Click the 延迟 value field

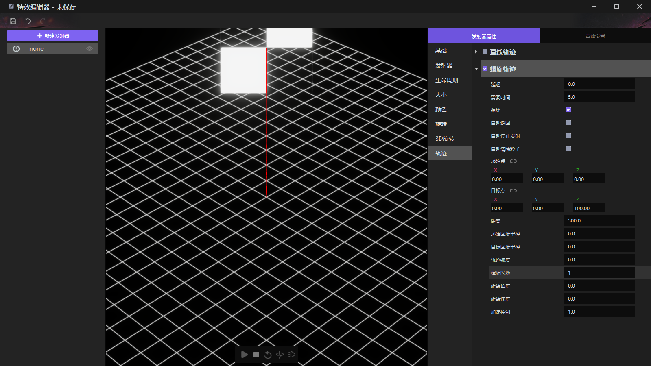click(x=599, y=84)
